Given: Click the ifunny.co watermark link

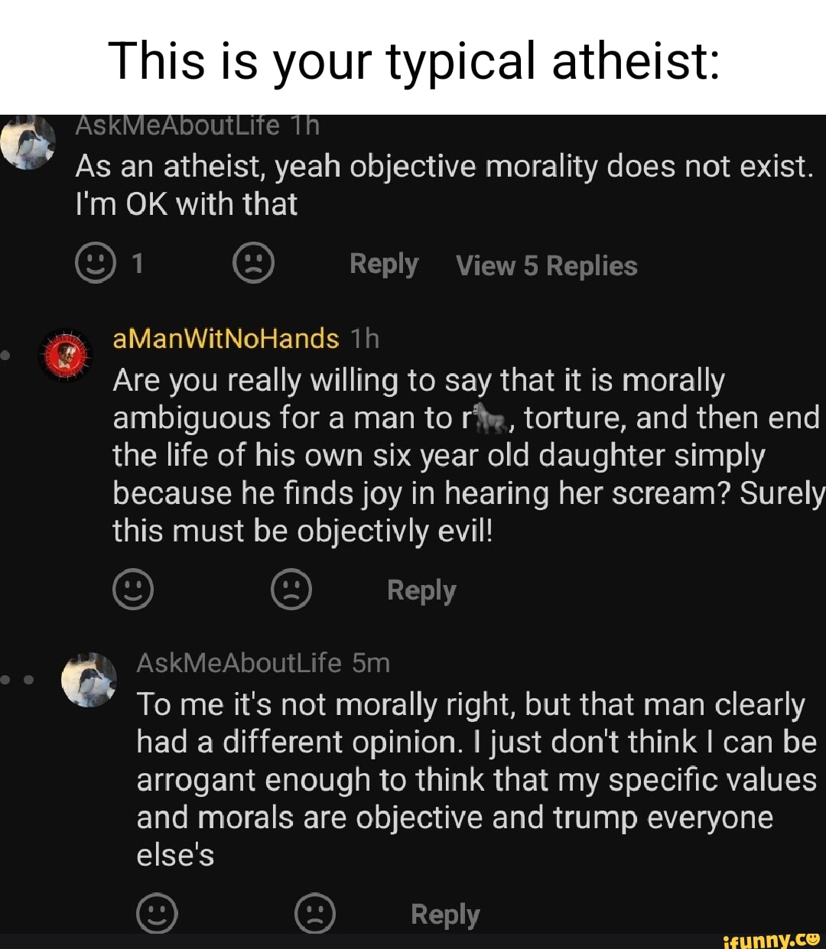Looking at the screenshot, I should [x=771, y=938].
